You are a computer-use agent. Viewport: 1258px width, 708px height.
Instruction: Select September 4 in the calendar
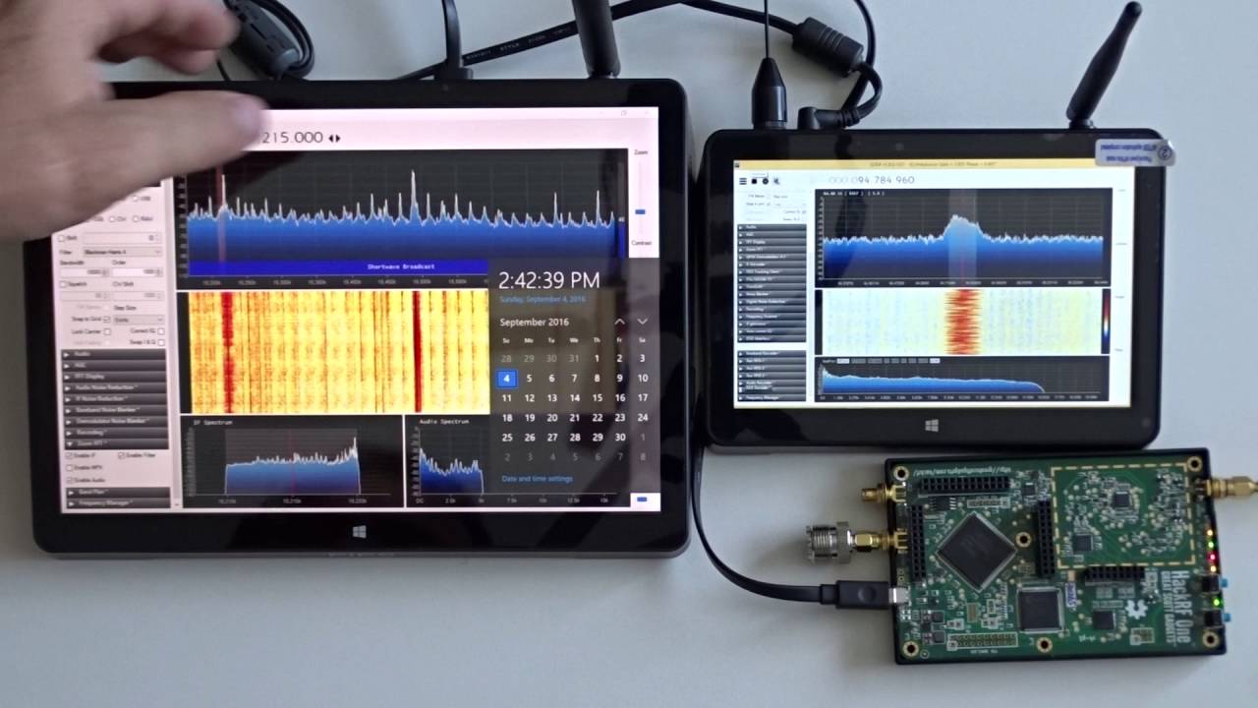tap(506, 379)
